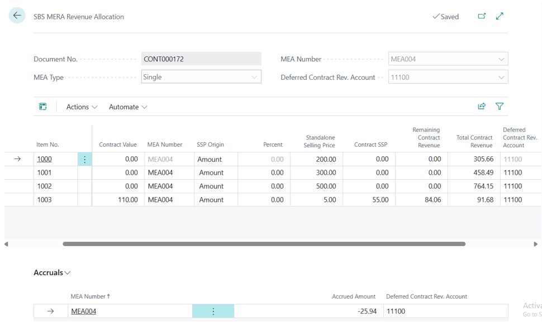Open row options for item 1000
Screen dimensions: 542x322
[x=85, y=159]
